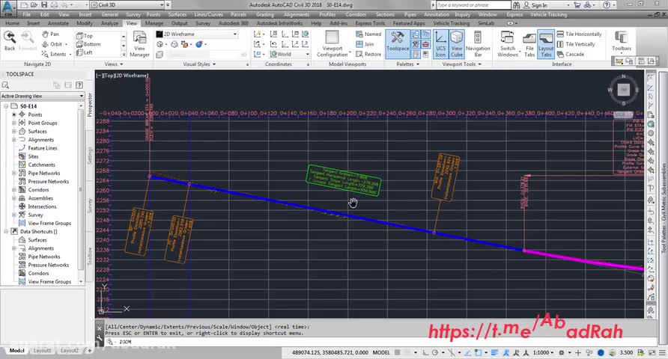Select the Orbit tool
Screen dimensions: 668x359
coord(52,44)
